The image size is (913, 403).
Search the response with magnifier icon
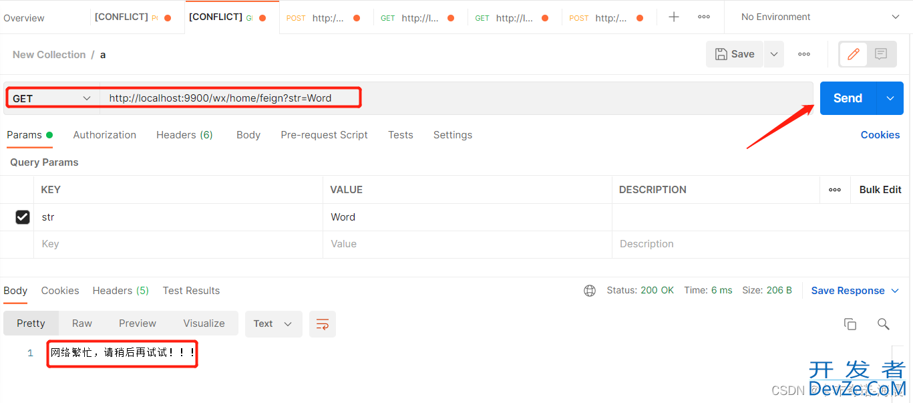coord(883,324)
